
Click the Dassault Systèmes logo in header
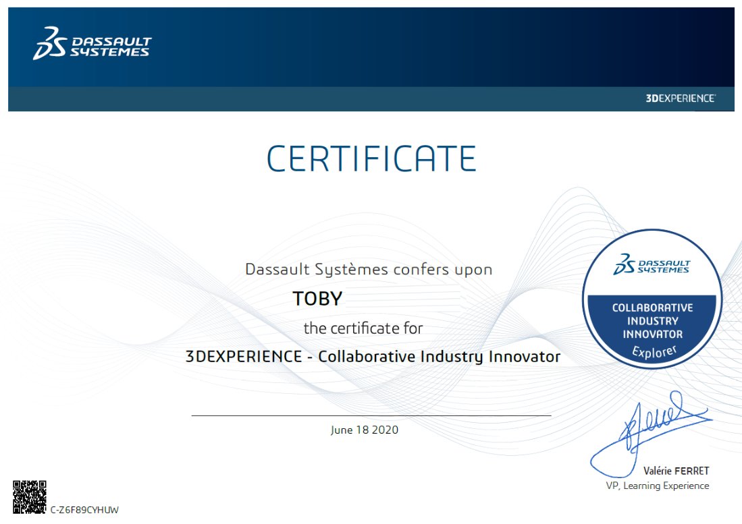pos(92,43)
